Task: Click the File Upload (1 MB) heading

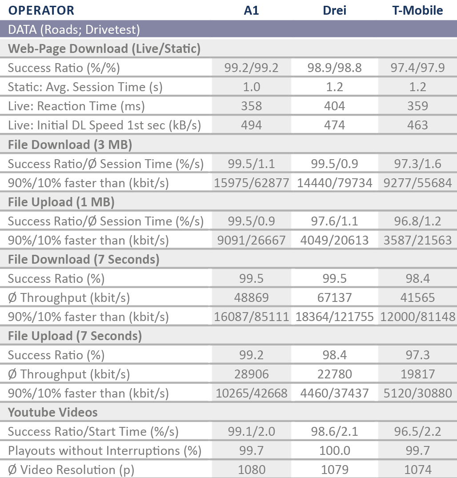Action: pyautogui.click(x=61, y=202)
